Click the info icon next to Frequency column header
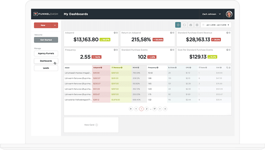265x150 pixels. (158, 68)
